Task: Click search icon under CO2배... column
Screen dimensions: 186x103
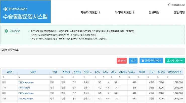Action: click(120, 77)
